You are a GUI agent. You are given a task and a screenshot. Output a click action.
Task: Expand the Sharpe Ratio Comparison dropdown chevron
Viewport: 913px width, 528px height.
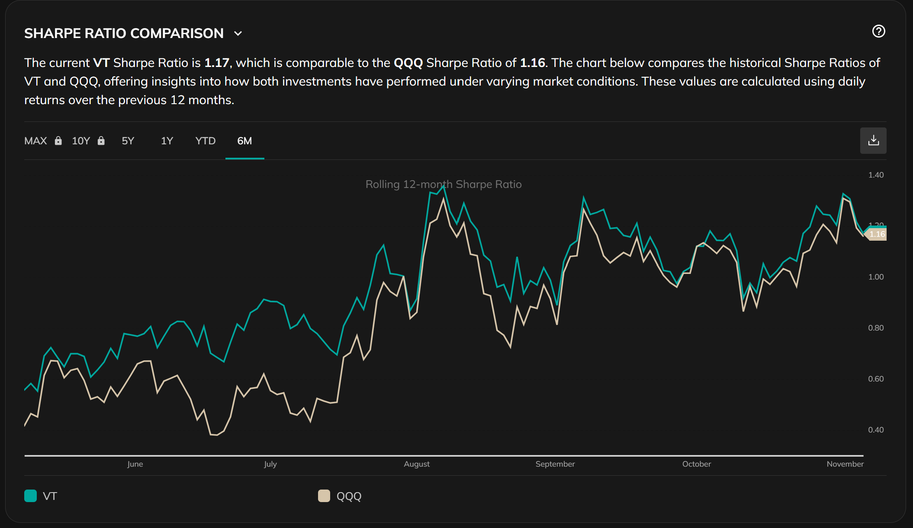(238, 34)
